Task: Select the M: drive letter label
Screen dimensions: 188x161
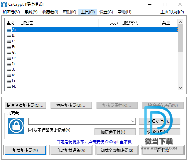Action: [x=14, y=86]
